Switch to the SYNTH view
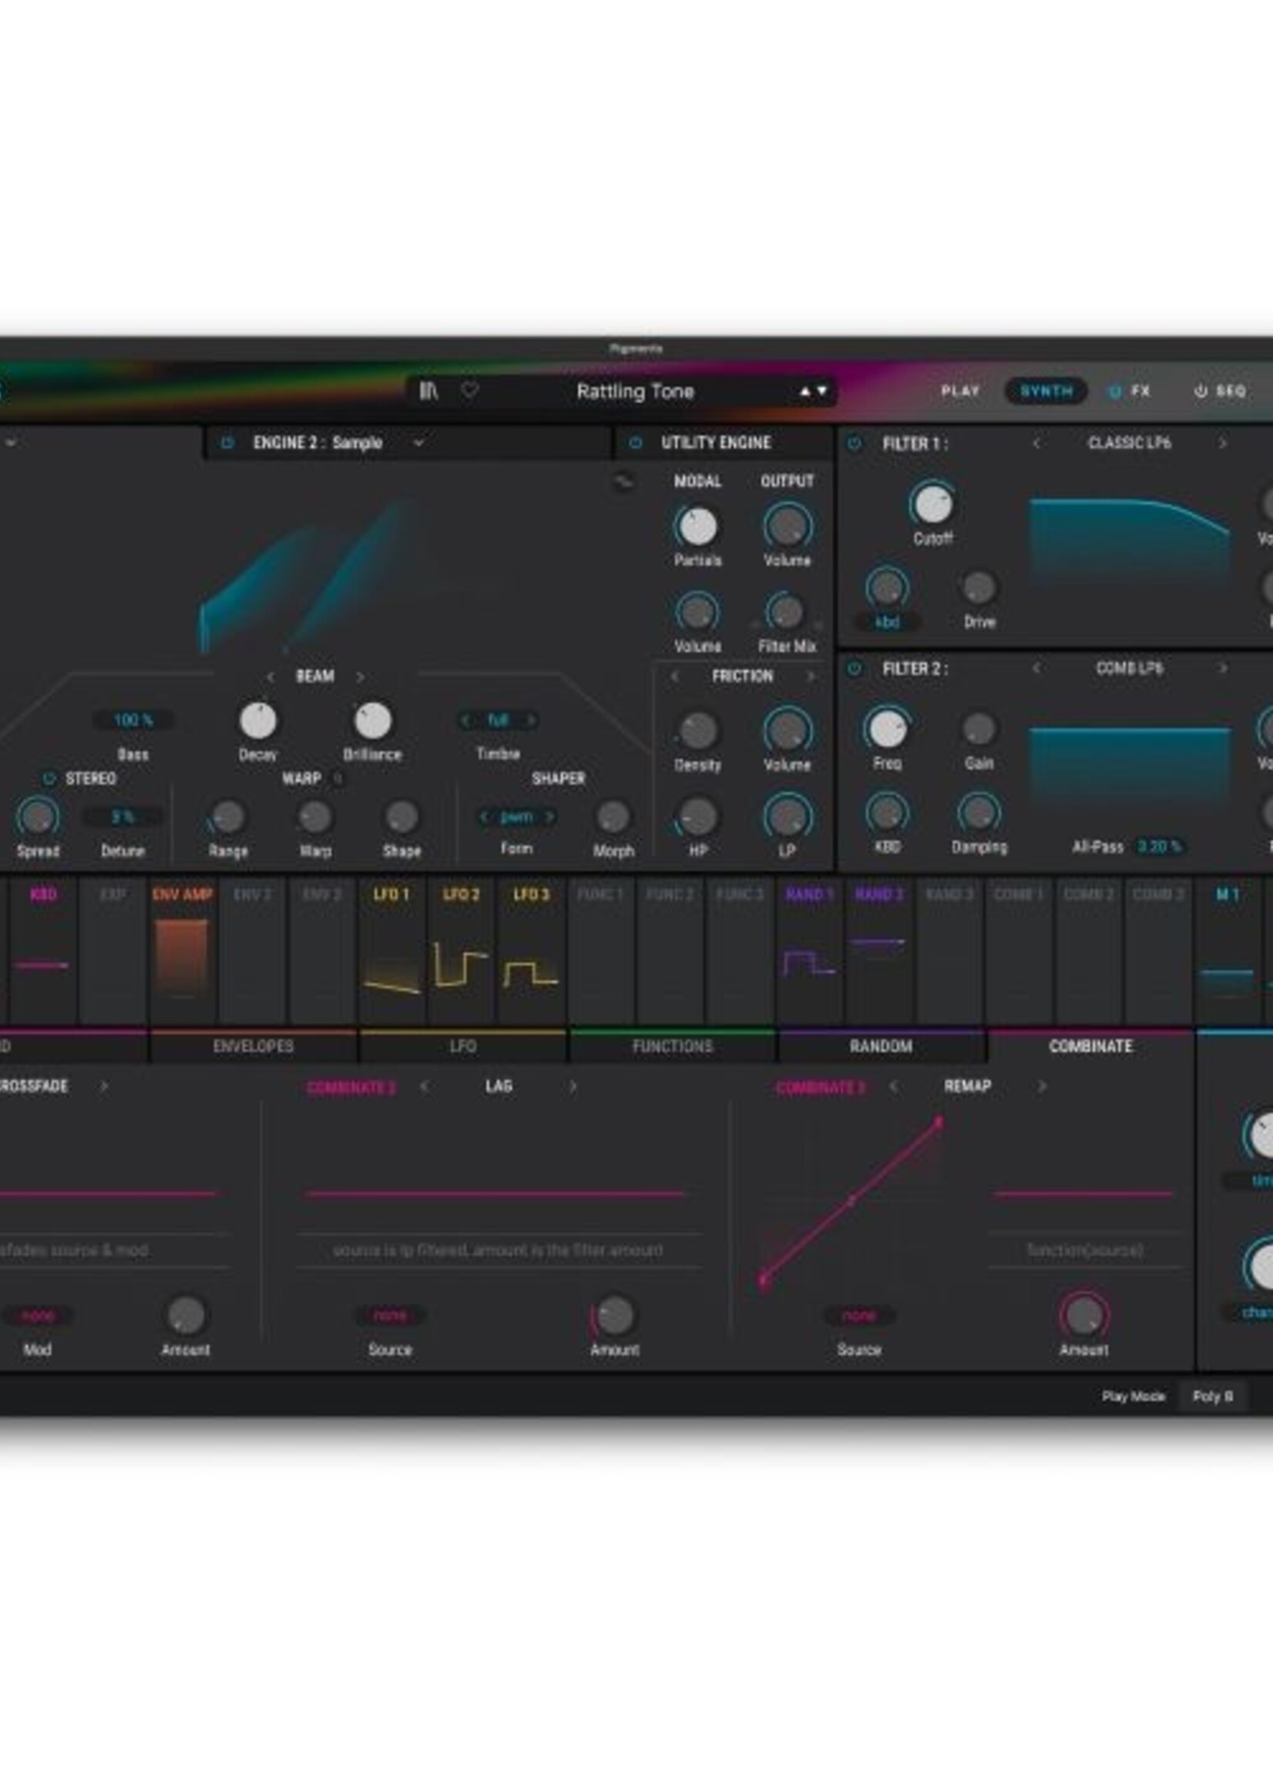Image resolution: width=1273 pixels, height=1783 pixels. pyautogui.click(x=1046, y=391)
